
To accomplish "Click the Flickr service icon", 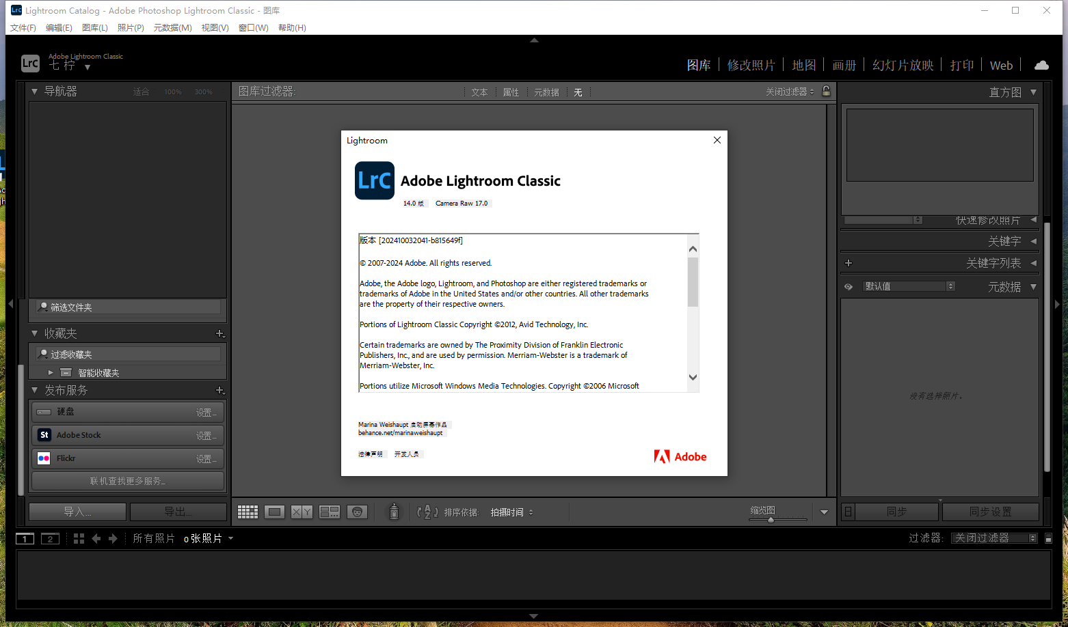I will [x=44, y=458].
